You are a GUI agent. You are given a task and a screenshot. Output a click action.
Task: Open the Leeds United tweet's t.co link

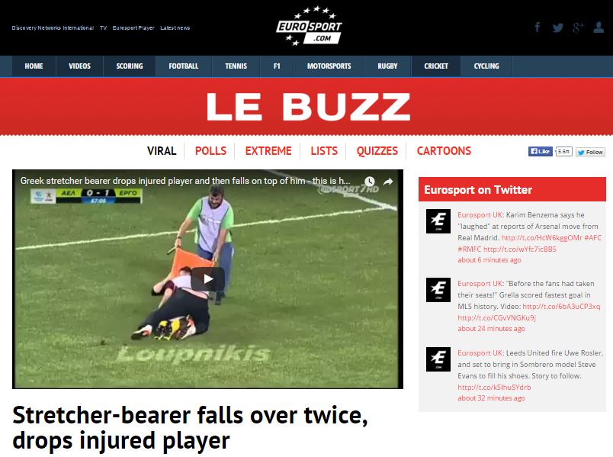pyautogui.click(x=494, y=387)
